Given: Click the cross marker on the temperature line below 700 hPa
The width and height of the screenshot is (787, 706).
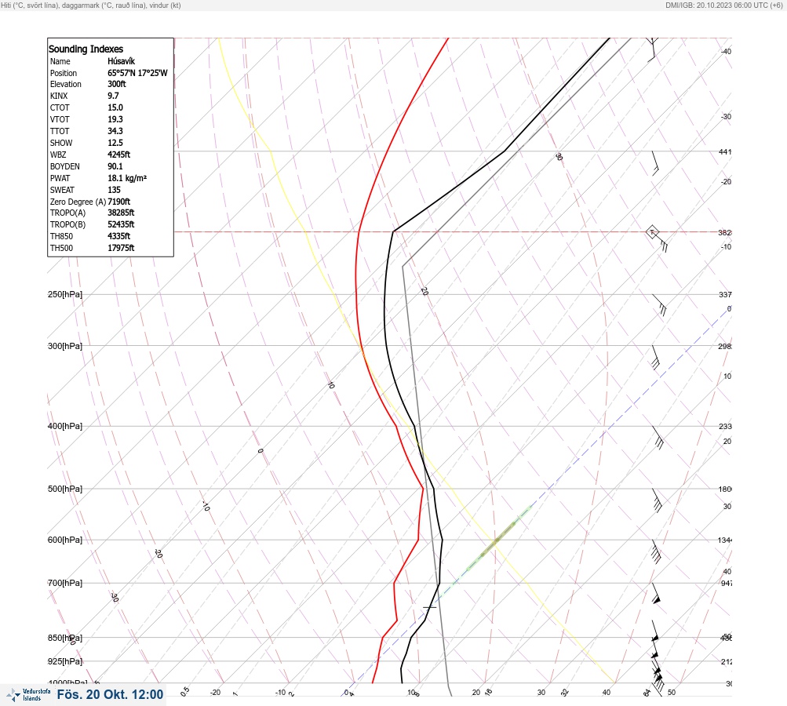Looking at the screenshot, I should [x=430, y=607].
